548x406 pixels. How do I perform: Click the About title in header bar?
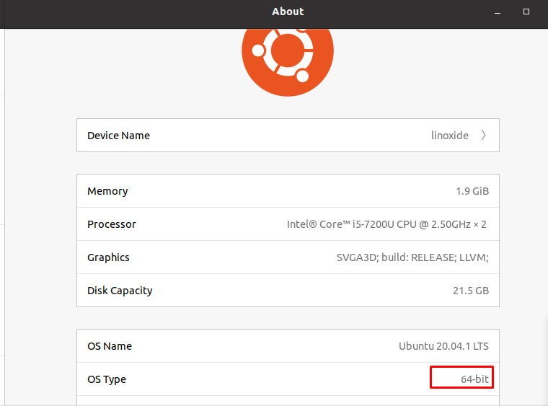pos(288,12)
